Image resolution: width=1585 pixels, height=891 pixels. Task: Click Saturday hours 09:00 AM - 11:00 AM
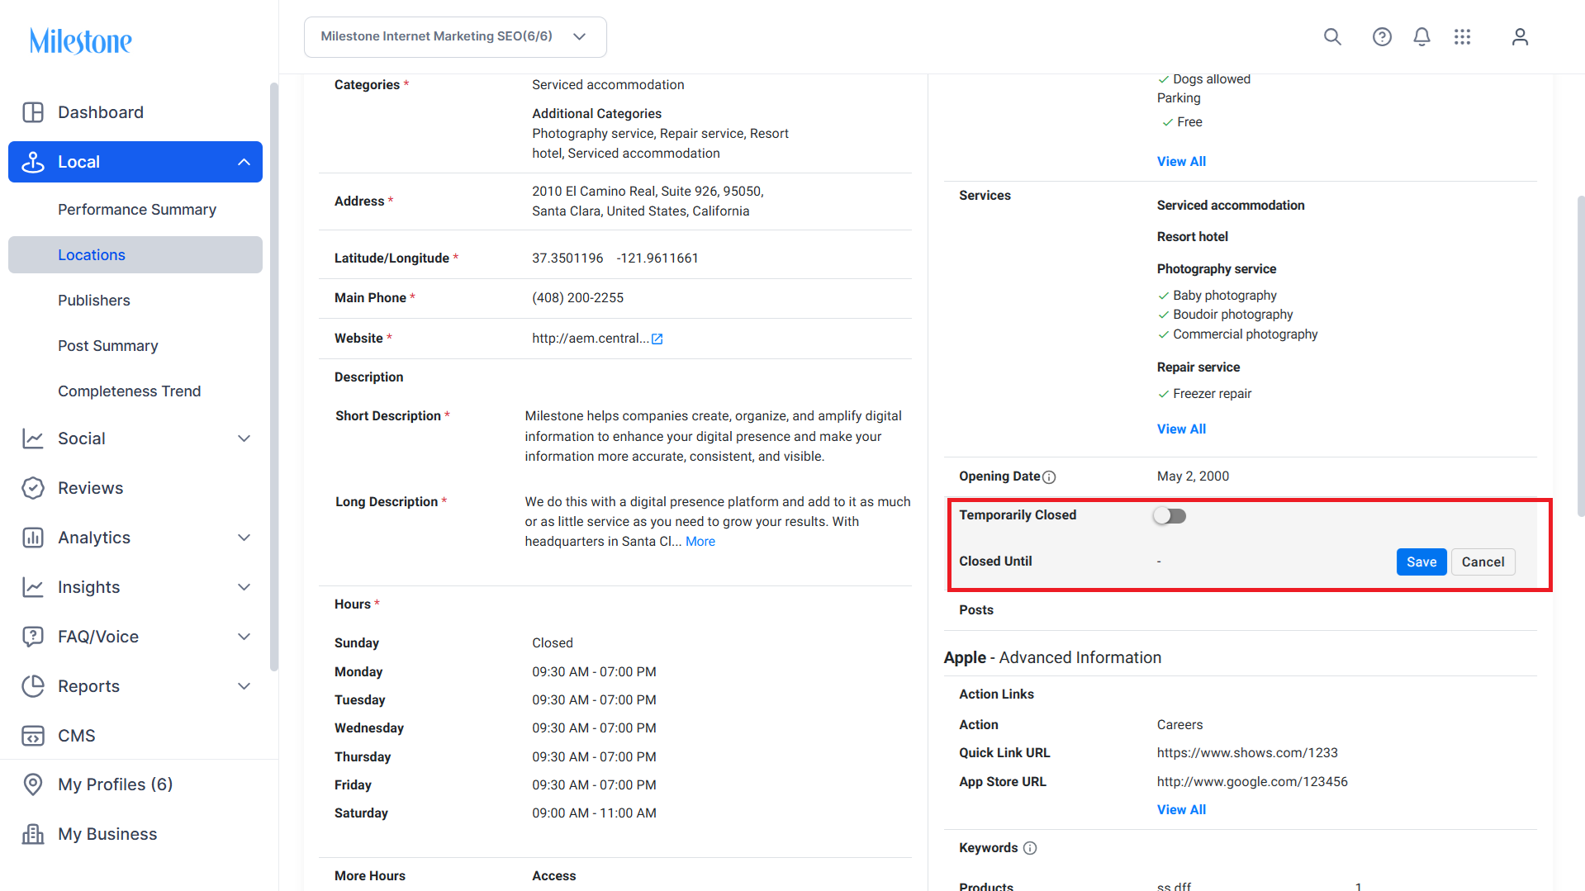[594, 813]
